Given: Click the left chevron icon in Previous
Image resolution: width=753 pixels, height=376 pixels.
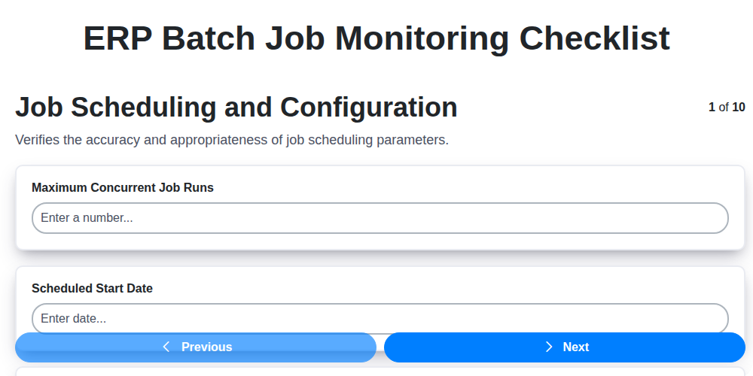Looking at the screenshot, I should coord(166,347).
